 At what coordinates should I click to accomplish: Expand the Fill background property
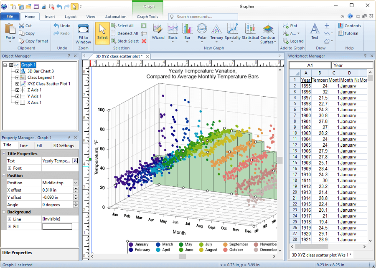[x=10, y=227]
